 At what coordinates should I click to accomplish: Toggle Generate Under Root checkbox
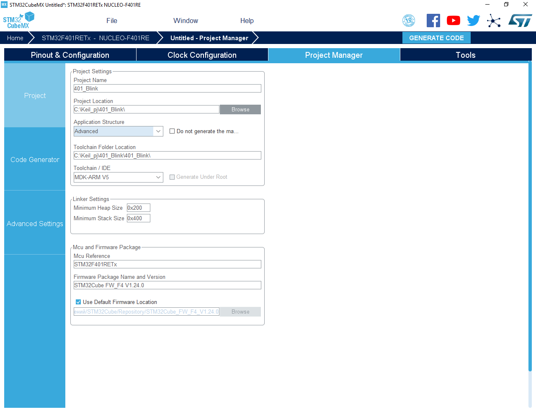coord(172,177)
